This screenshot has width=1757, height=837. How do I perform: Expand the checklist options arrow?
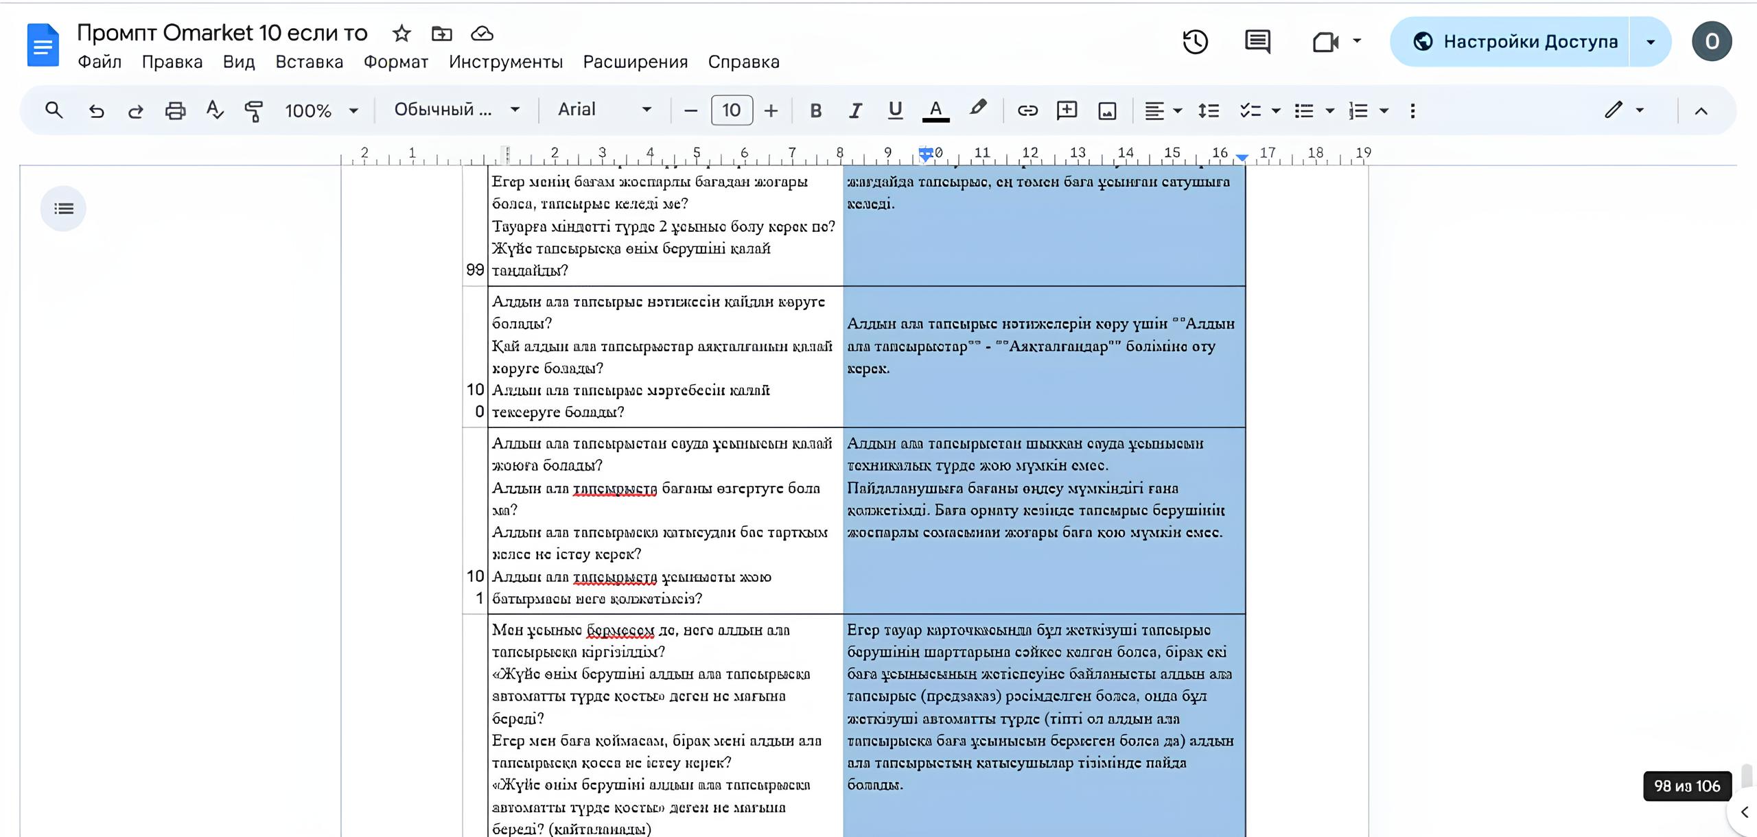(1276, 110)
